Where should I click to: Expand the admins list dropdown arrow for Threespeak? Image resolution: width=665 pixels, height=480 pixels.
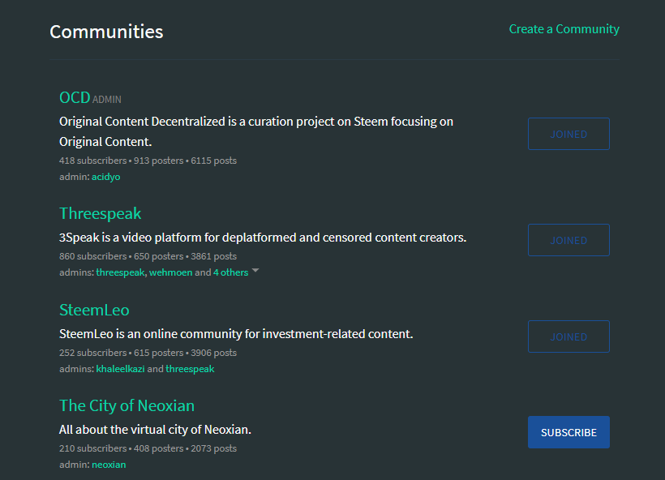tap(255, 270)
